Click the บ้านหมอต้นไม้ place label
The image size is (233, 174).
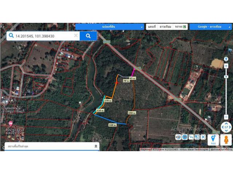(13, 109)
